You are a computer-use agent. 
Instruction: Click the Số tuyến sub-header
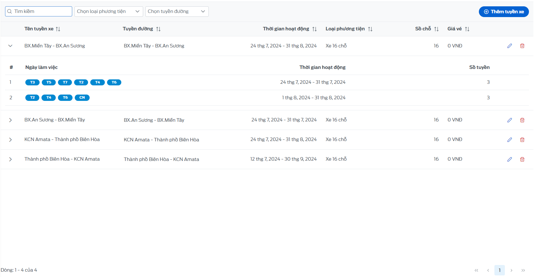click(480, 67)
